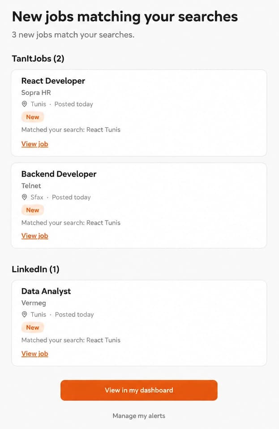Viewport: 279px width, 429px height.
Task: Click the text 3 new jobs match your searches
Action: pos(73,35)
